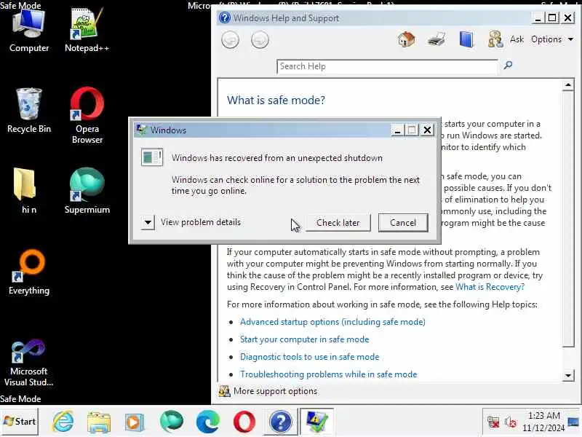Click the search magnifier icon

508,66
